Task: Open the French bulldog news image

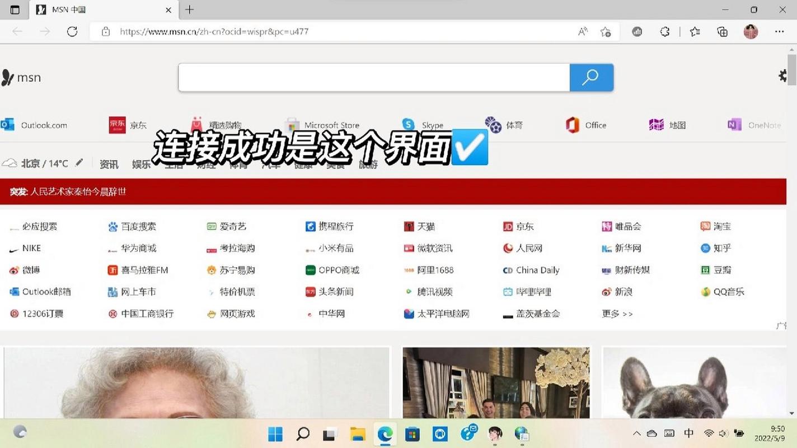Action: click(x=694, y=382)
